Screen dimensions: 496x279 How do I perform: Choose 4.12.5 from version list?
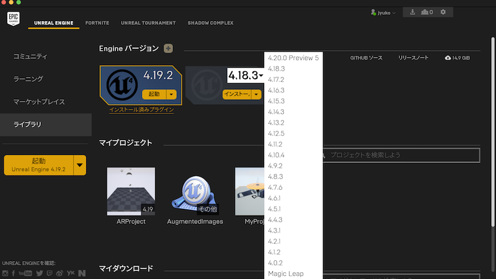pyautogui.click(x=293, y=133)
